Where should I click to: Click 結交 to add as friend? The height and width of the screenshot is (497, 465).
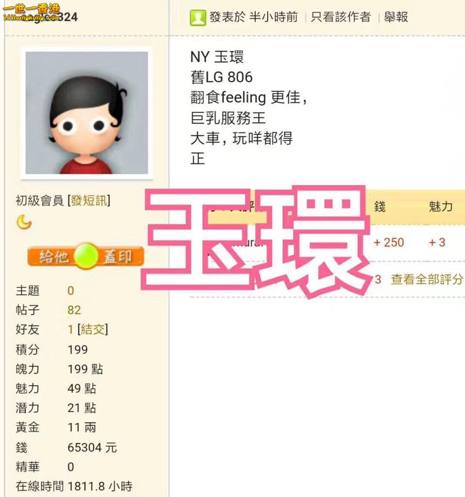tap(93, 330)
